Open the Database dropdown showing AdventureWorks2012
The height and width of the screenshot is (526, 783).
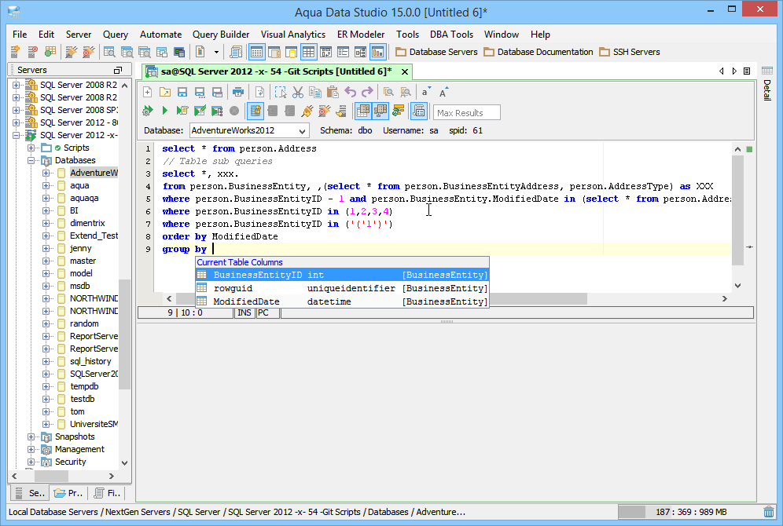pyautogui.click(x=248, y=130)
